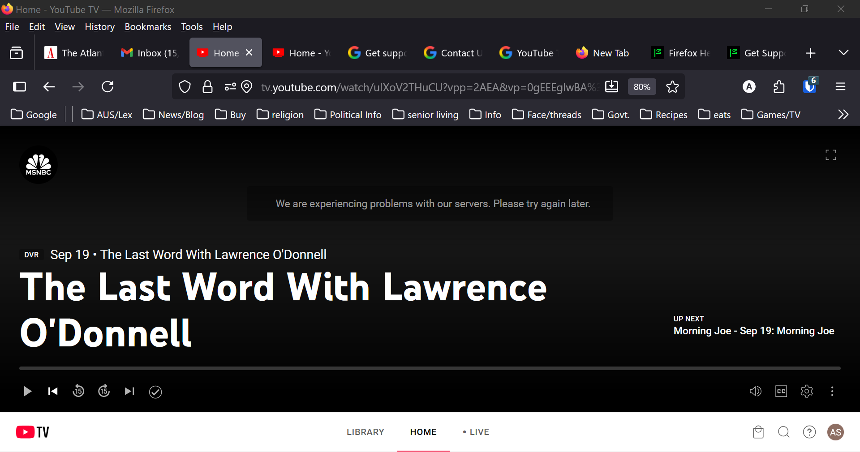Open YouTube TV search
Image resolution: width=860 pixels, height=452 pixels.
point(784,432)
